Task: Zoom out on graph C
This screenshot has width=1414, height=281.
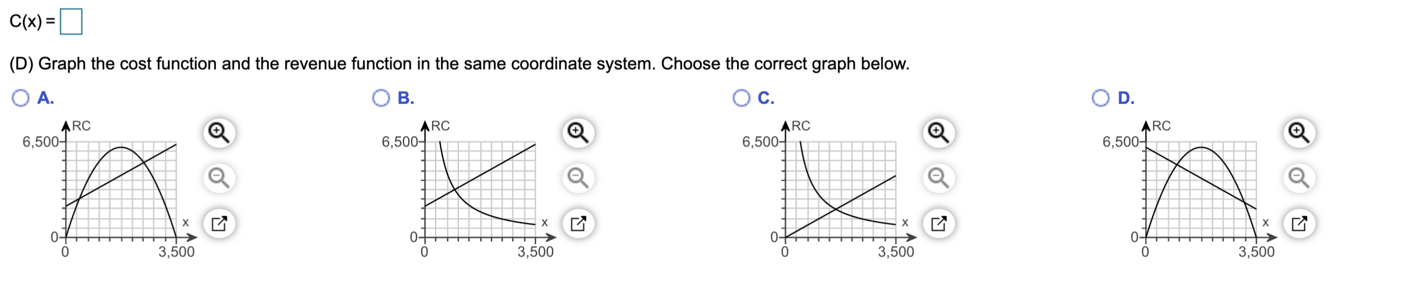Action: (x=939, y=178)
